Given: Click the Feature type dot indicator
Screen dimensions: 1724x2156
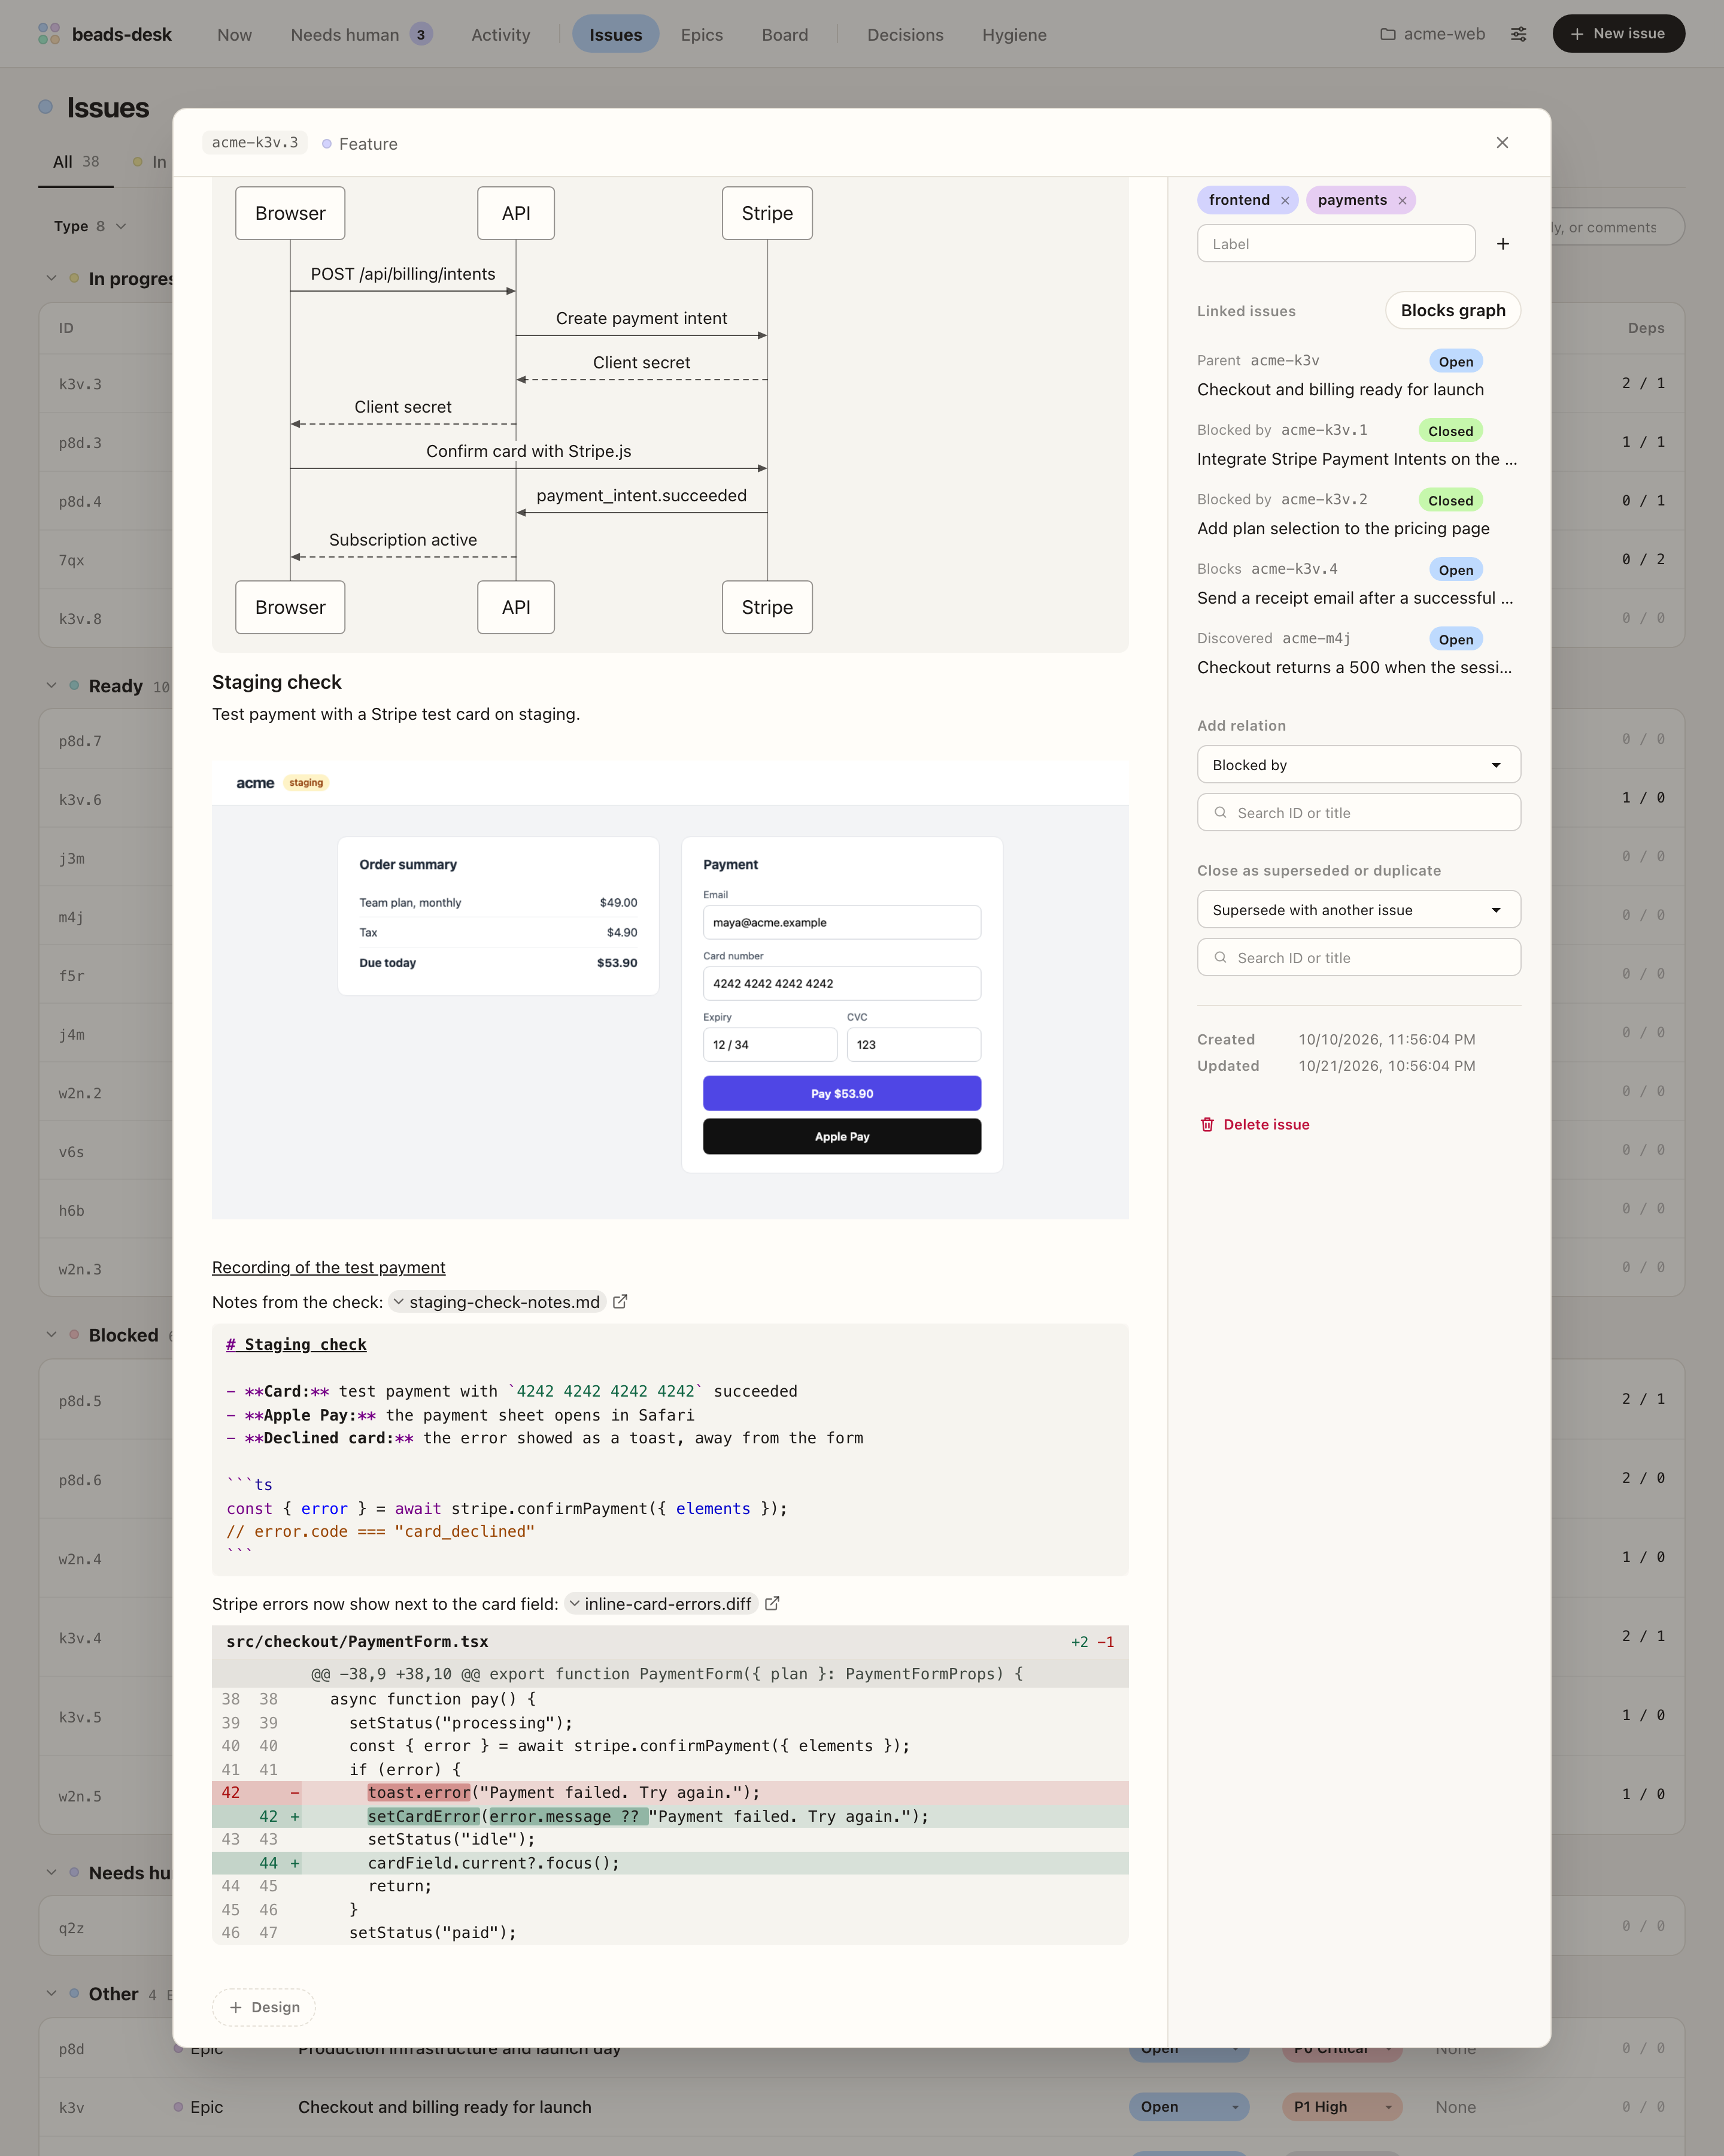Looking at the screenshot, I should (326, 144).
